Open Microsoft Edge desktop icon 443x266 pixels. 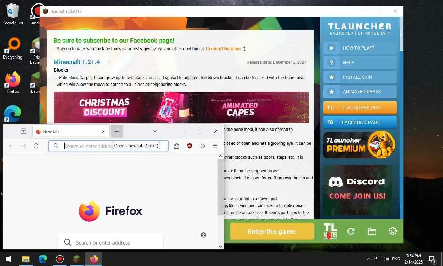pos(12,114)
